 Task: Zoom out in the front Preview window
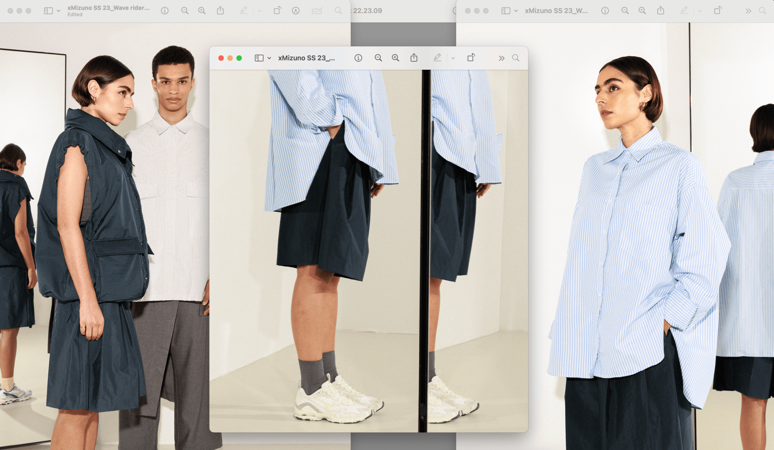point(378,58)
